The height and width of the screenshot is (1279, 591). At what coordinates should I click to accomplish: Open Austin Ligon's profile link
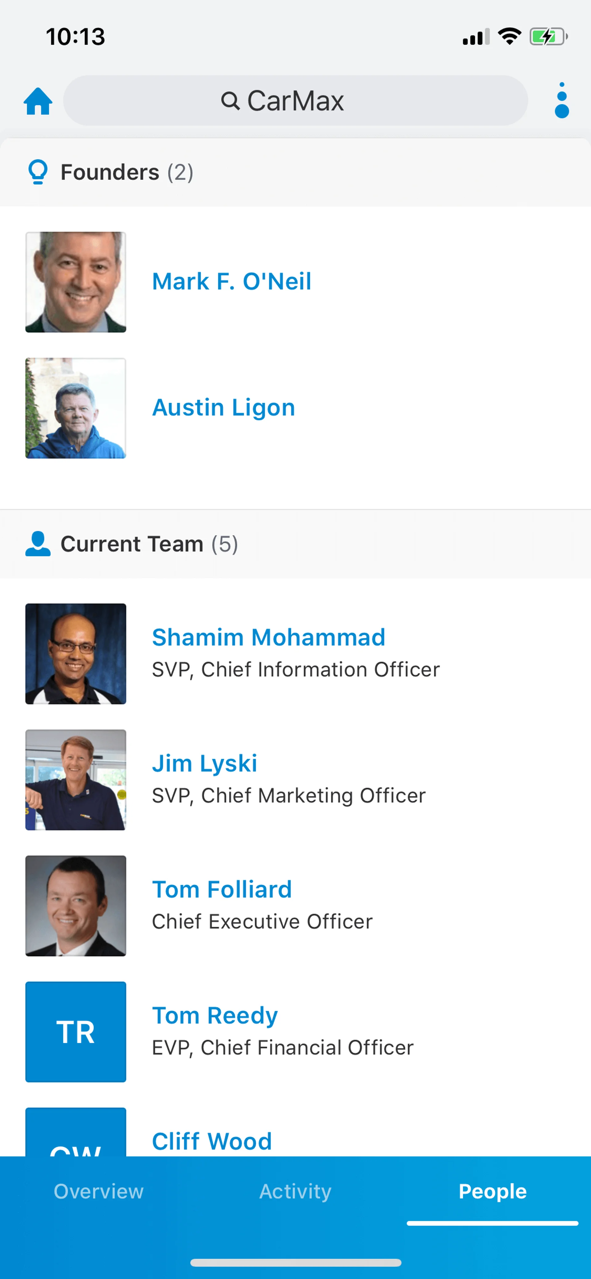[223, 408]
